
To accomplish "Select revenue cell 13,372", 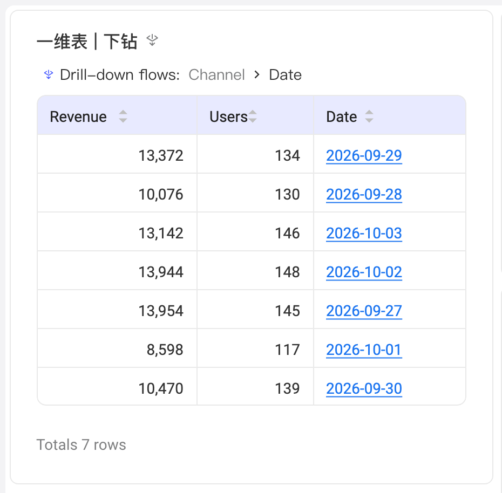I will (x=117, y=154).
